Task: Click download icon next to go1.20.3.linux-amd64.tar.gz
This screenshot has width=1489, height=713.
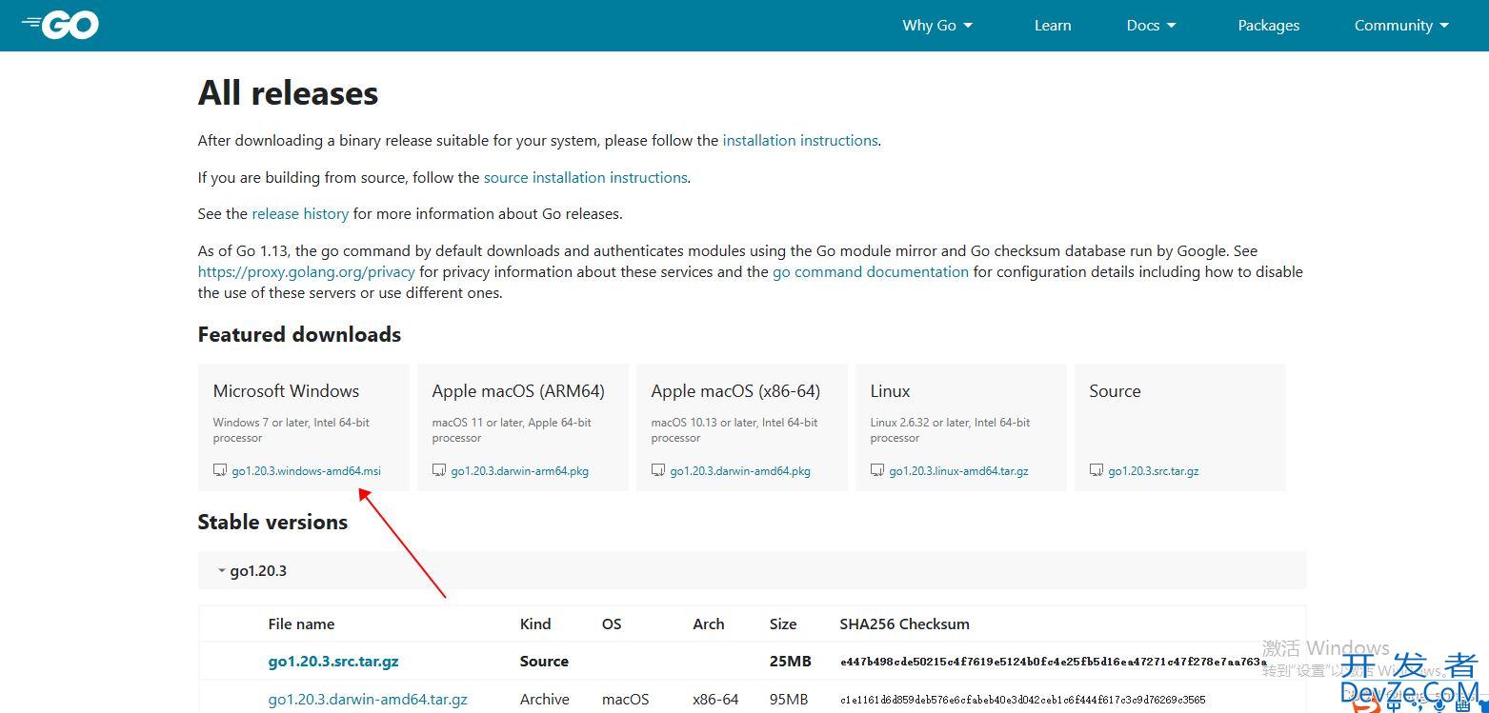Action: pyautogui.click(x=877, y=470)
